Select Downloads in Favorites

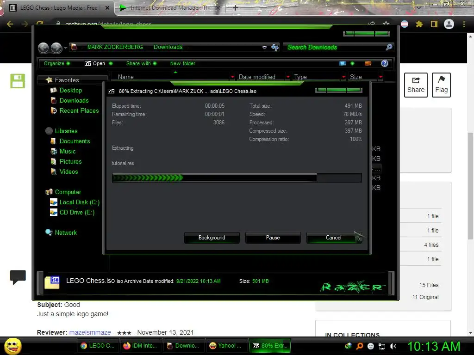[x=74, y=100]
